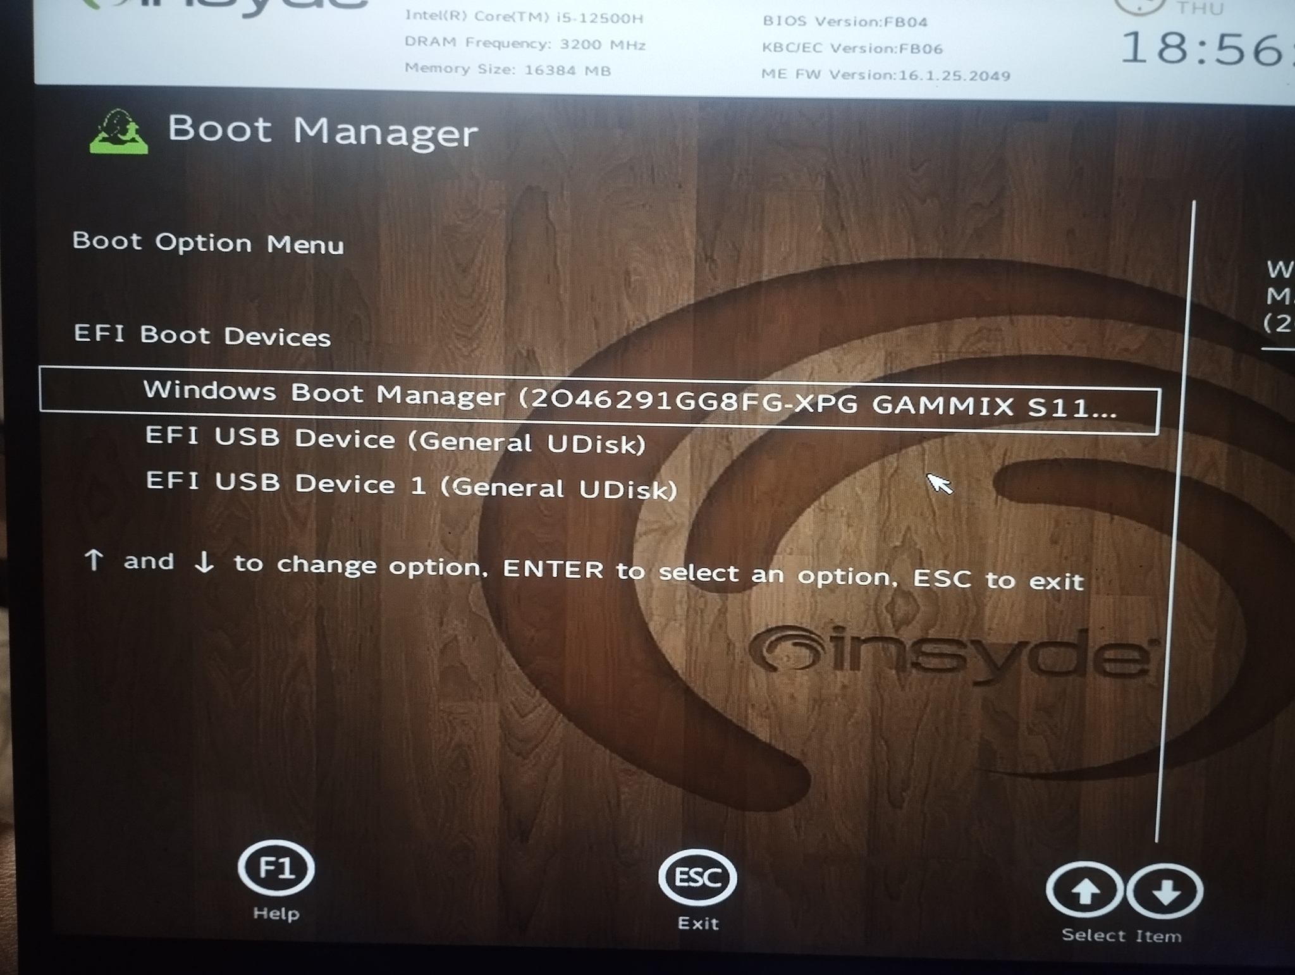This screenshot has height=975, width=1295.
Task: Click the EFI Boot Devices heading
Action: (202, 335)
